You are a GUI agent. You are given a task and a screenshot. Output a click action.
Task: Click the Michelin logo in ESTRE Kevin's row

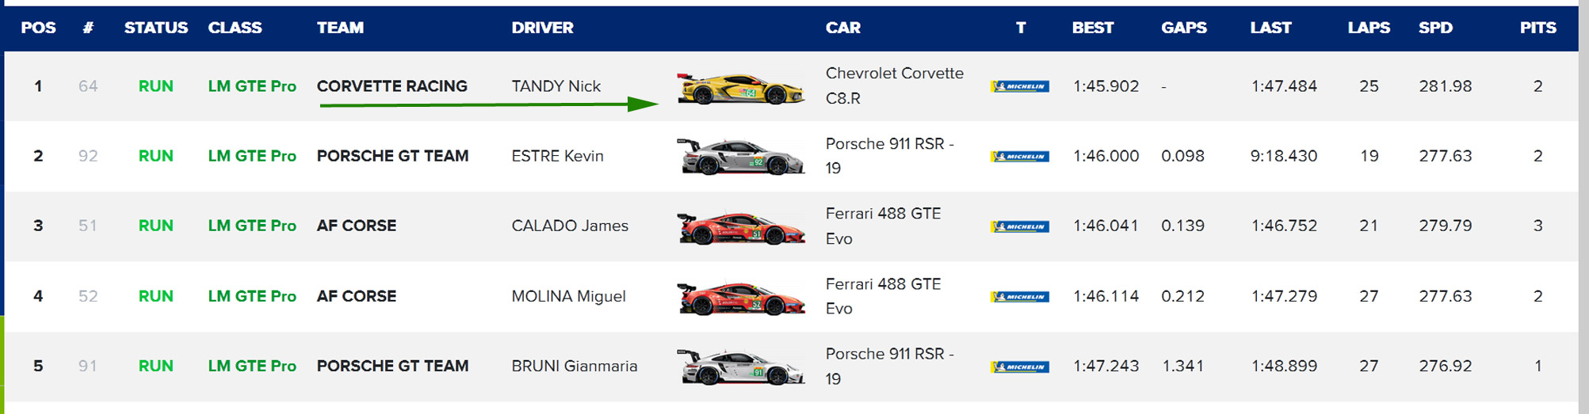point(1020,157)
